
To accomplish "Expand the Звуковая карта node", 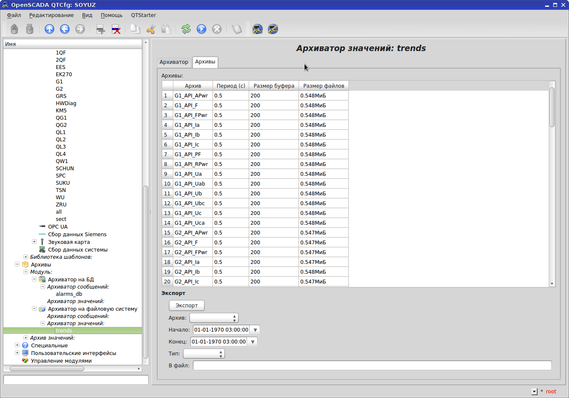I will (x=34, y=242).
